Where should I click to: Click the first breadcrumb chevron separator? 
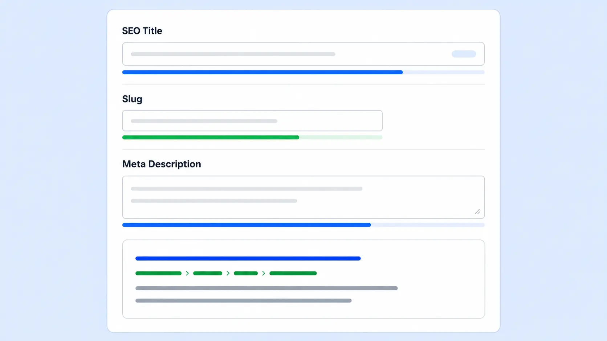pyautogui.click(x=187, y=273)
